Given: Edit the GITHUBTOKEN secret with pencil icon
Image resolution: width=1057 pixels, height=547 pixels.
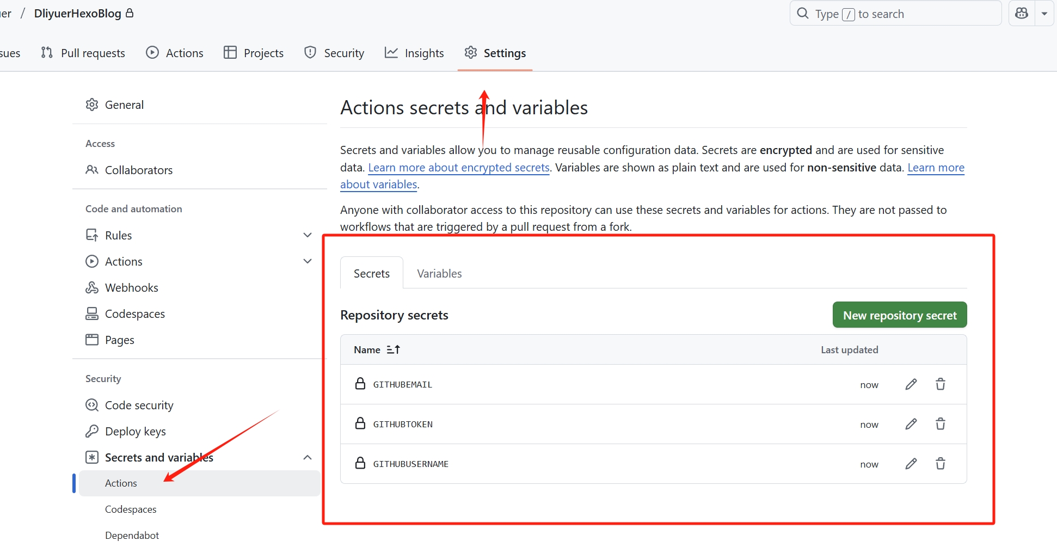Looking at the screenshot, I should (911, 424).
